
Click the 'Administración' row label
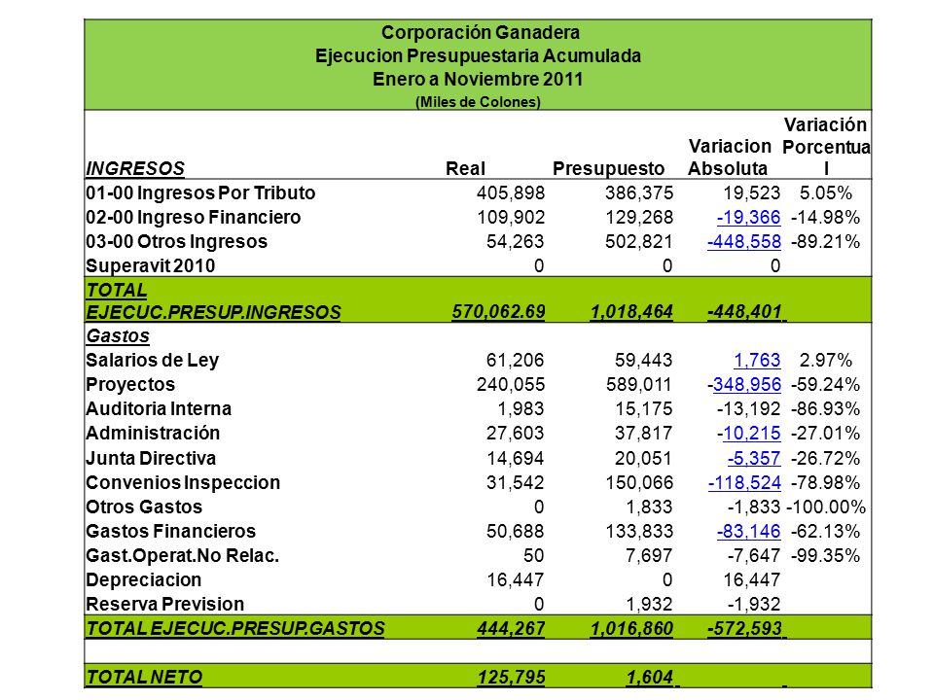click(x=153, y=434)
